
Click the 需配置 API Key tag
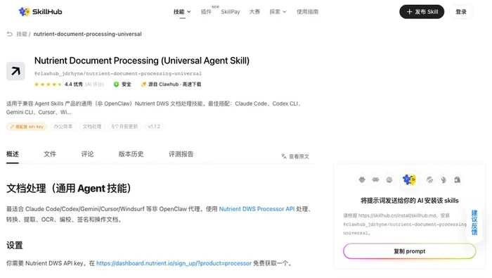[27, 127]
